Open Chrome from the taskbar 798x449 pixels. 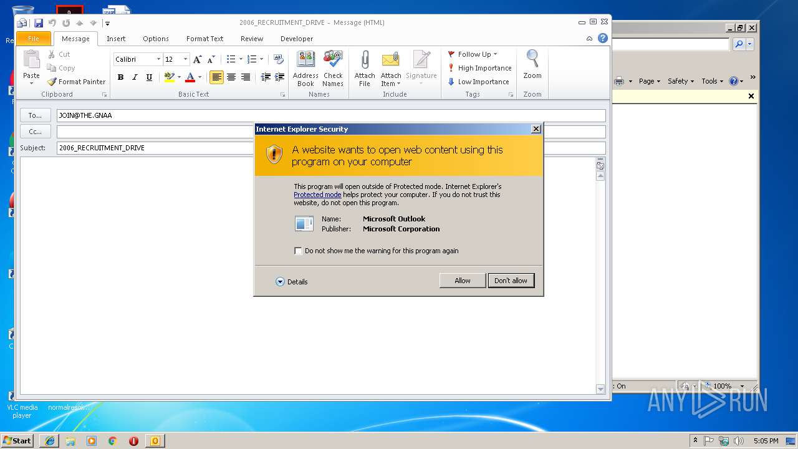coord(112,441)
